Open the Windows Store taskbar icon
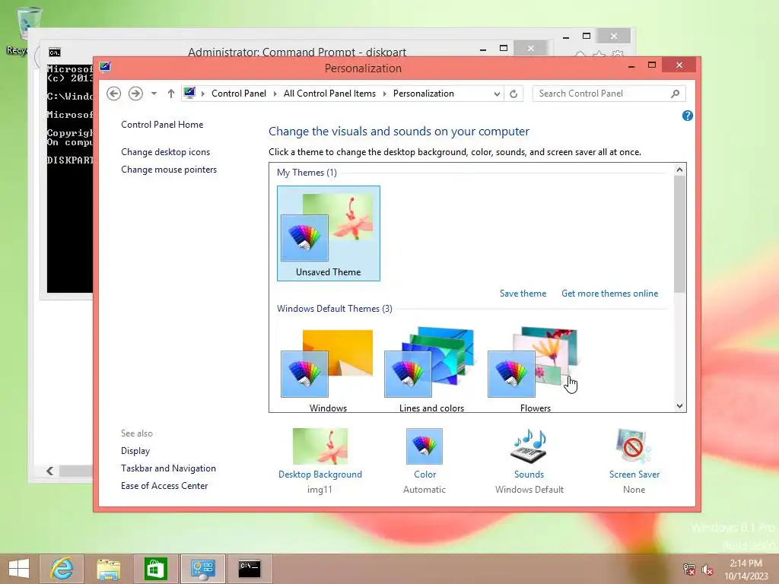 155,569
